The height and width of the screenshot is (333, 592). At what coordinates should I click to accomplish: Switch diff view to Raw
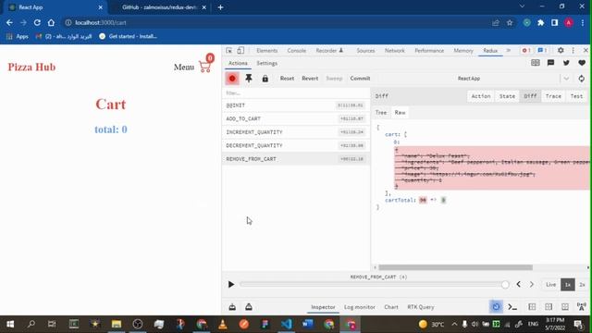tap(400, 113)
